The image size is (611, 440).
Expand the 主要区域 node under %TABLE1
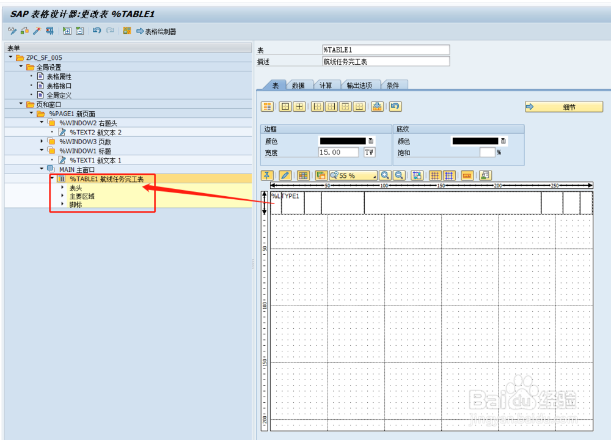62,197
